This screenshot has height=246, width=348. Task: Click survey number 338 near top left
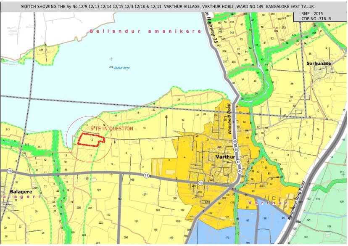(x=41, y=50)
